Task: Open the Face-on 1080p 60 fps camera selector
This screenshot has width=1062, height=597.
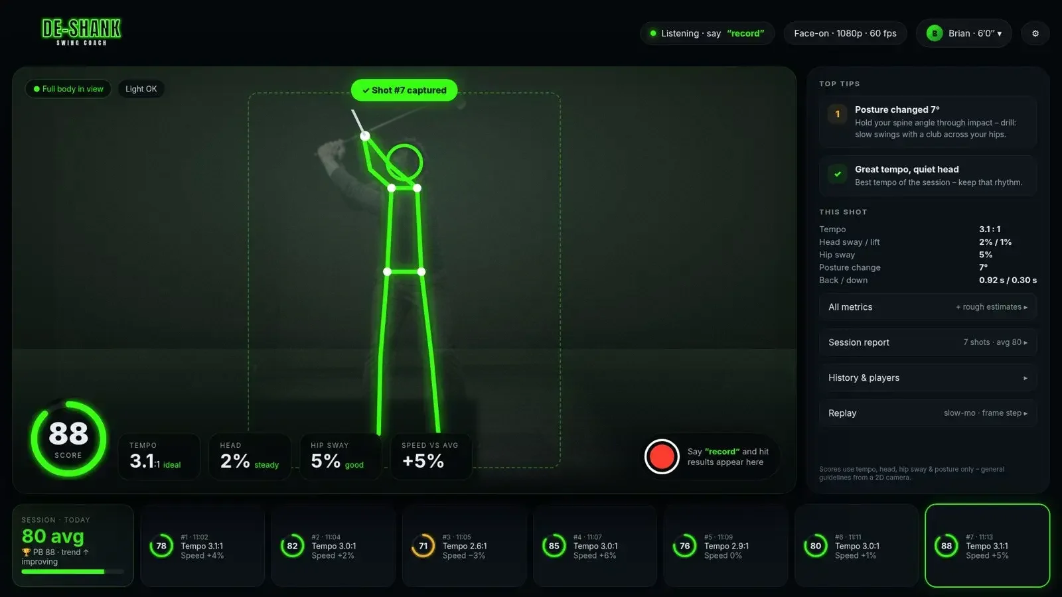Action: pos(845,33)
